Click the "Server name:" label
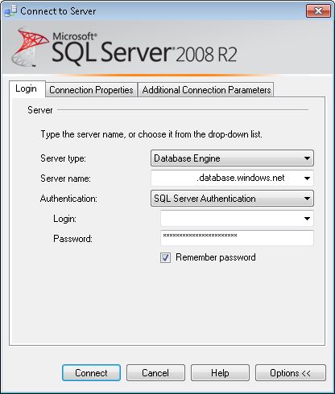 [65, 179]
